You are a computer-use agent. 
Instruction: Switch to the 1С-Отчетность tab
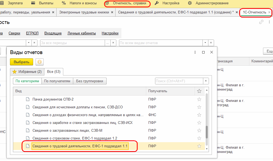coord(254,12)
